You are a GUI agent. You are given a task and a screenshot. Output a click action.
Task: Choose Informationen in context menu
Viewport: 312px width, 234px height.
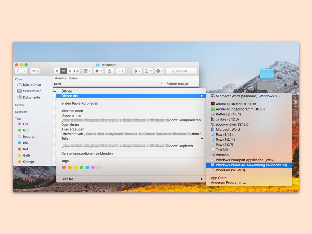[131, 111]
